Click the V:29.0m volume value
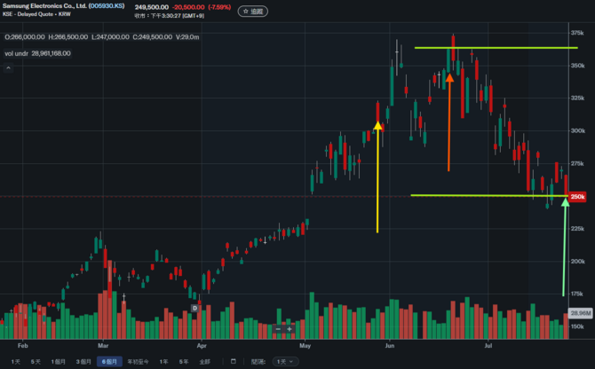 pyautogui.click(x=187, y=37)
